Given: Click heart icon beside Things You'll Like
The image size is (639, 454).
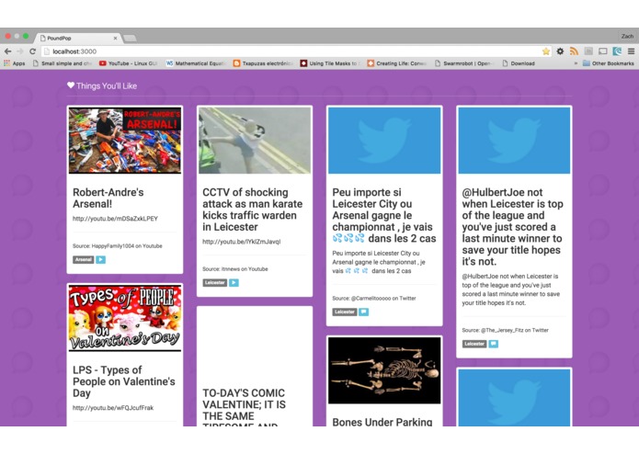Looking at the screenshot, I should tap(71, 85).
